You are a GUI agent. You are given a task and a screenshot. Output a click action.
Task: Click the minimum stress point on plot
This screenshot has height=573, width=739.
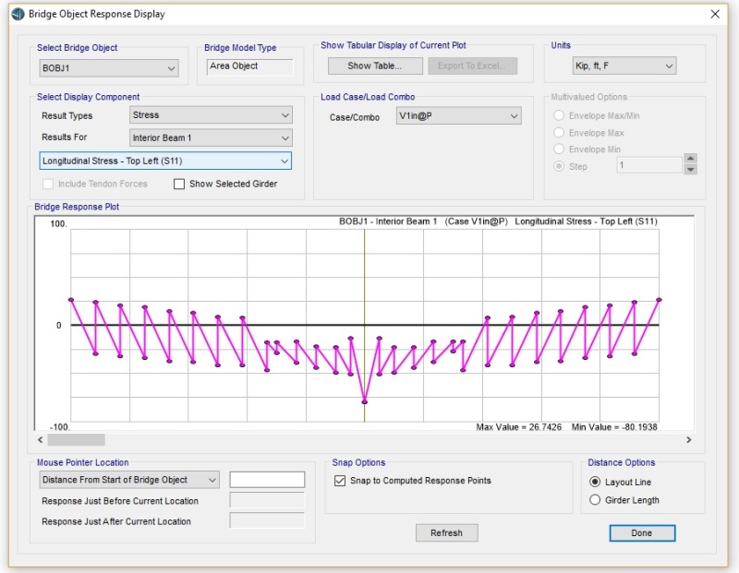coord(364,401)
